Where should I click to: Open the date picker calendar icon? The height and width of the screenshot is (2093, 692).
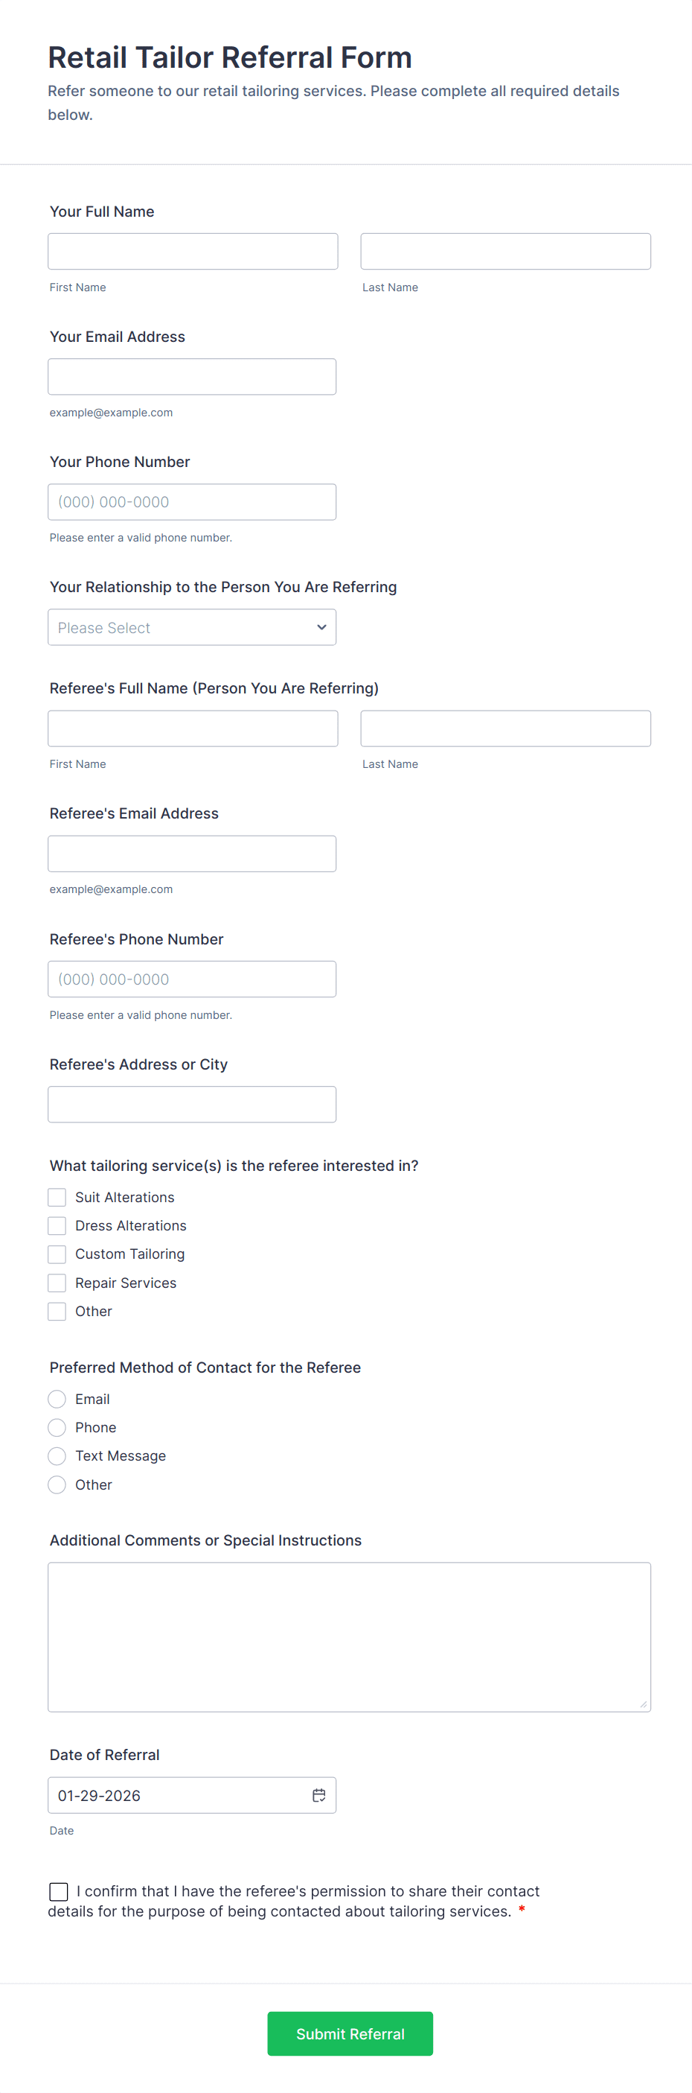click(318, 1795)
